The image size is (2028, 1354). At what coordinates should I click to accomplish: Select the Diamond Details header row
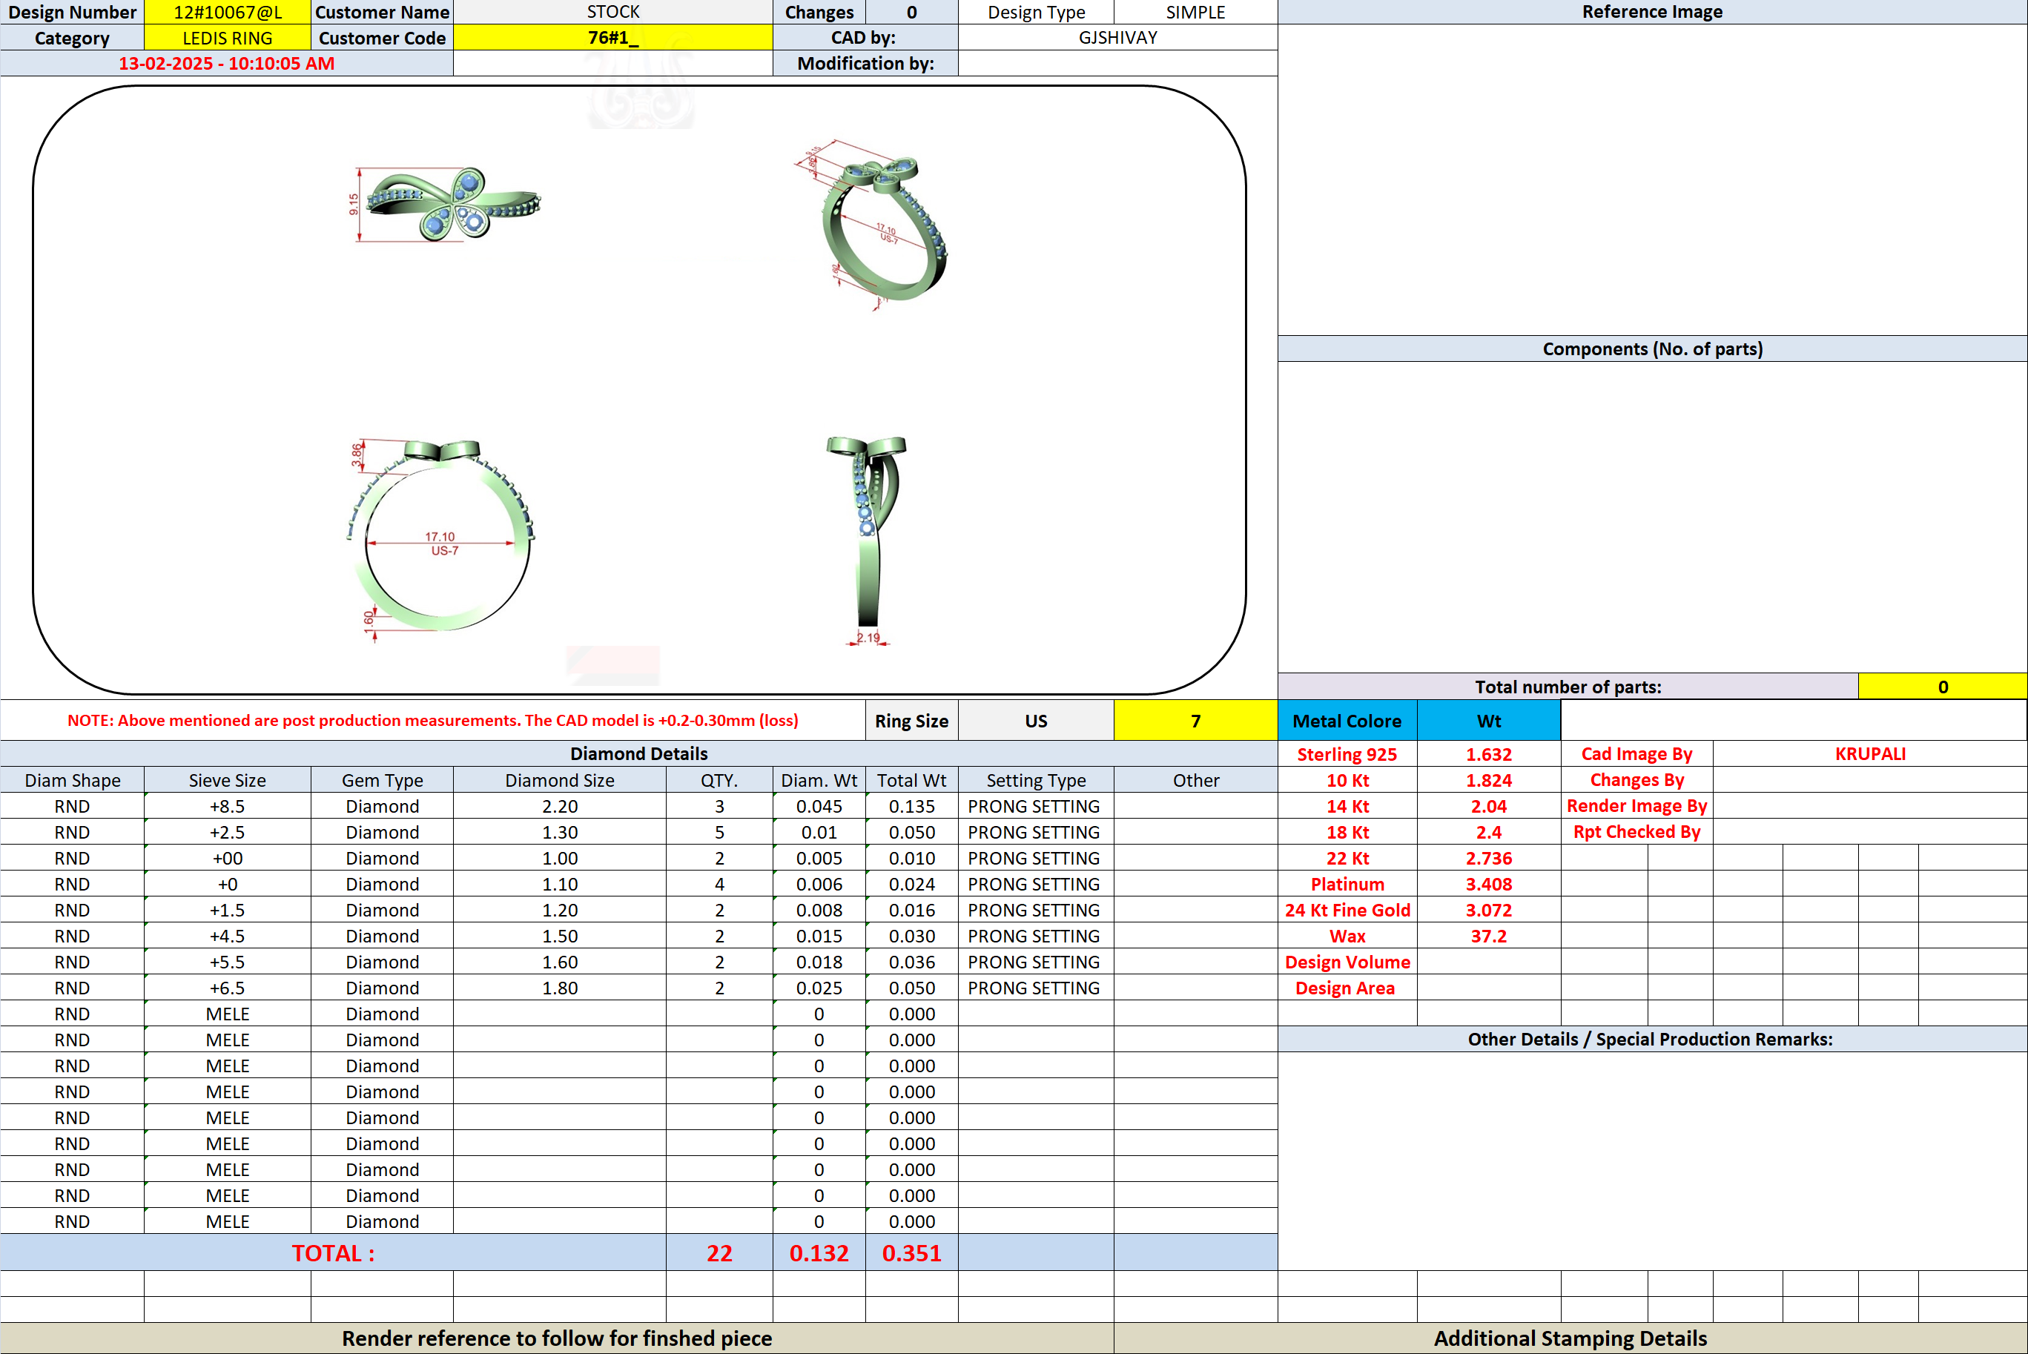point(639,754)
